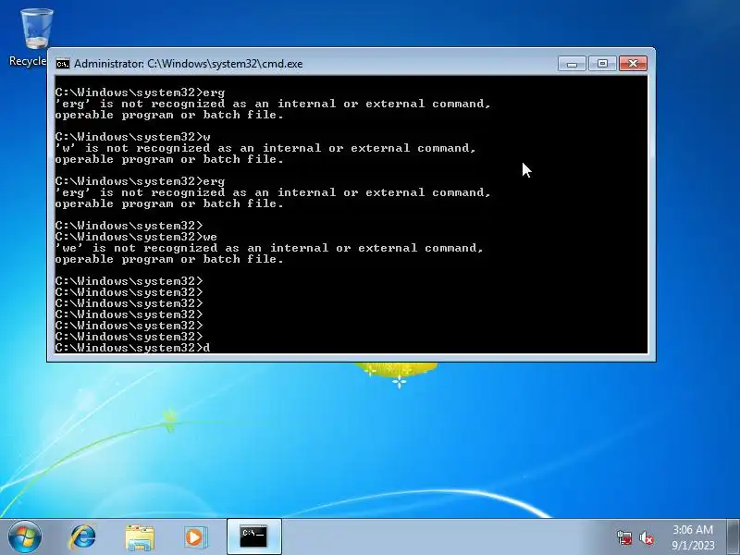Screen dimensions: 740x555
Task: Open the clock showing 3:06 AM
Action: coord(693,537)
